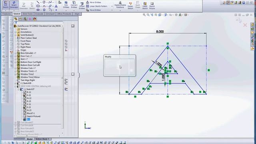Open Linear Sketch Pattern dropdown arrow
256x144 pixels.
point(112,6)
